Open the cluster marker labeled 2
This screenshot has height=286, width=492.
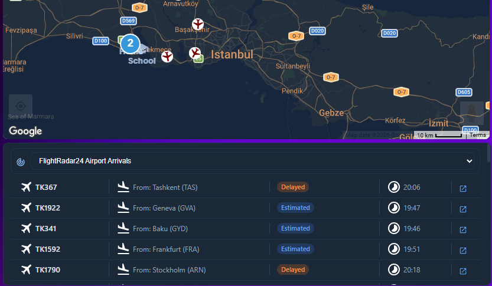pos(130,44)
